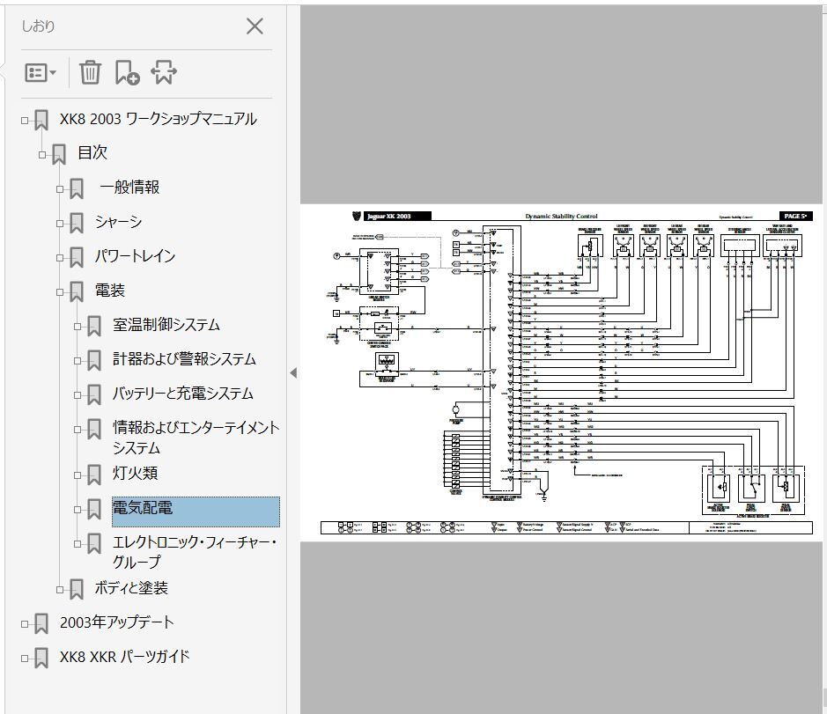Expand the 計器および警報システム node
The height and width of the screenshot is (714, 827).
coord(78,361)
